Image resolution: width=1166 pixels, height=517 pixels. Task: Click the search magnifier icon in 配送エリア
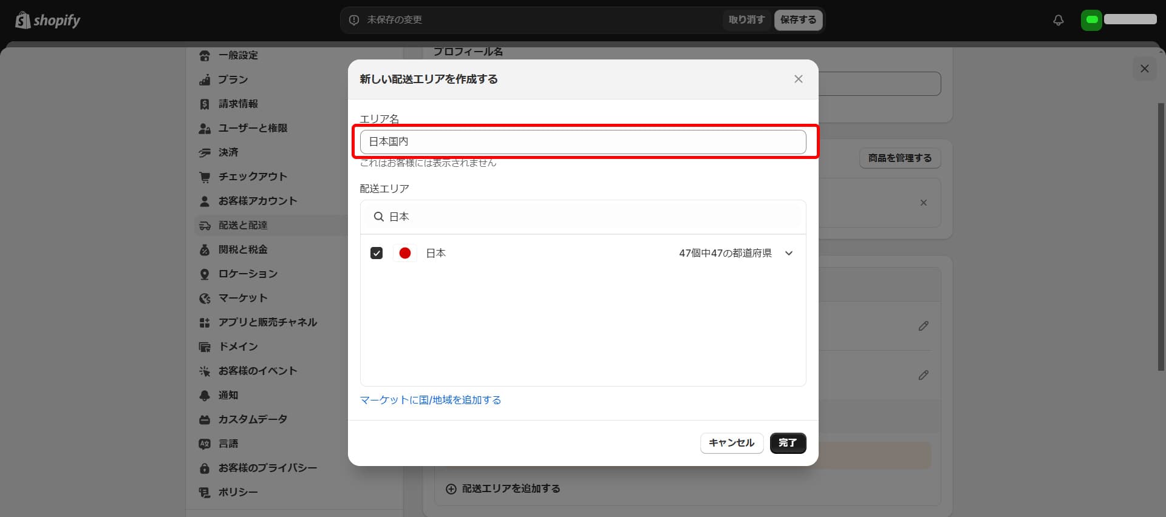click(378, 217)
